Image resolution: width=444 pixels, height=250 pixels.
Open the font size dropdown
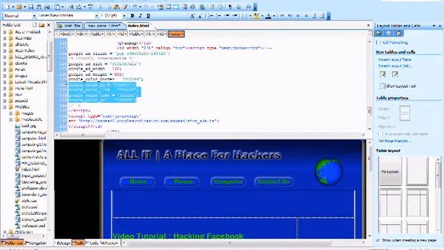click(123, 16)
